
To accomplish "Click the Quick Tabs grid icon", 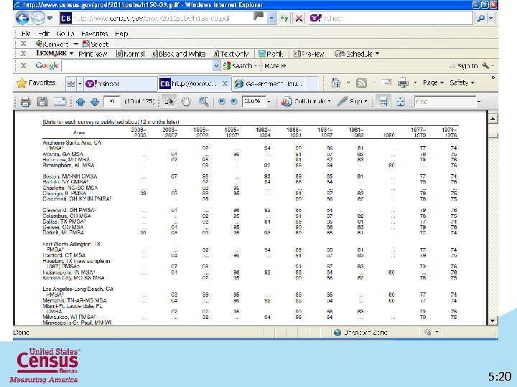I will pyautogui.click(x=71, y=84).
